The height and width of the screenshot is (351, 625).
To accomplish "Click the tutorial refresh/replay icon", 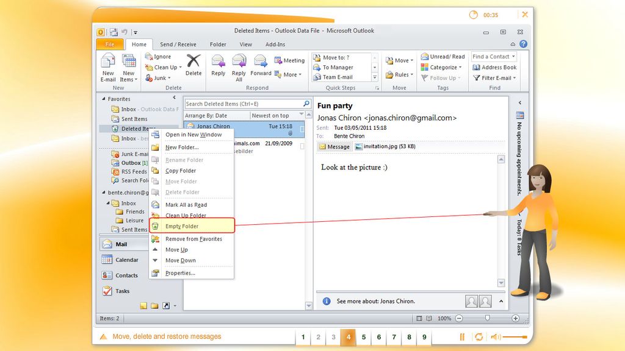I will [479, 337].
